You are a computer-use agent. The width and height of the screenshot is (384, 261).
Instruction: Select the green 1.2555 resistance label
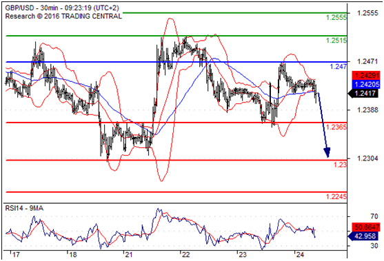(x=336, y=17)
